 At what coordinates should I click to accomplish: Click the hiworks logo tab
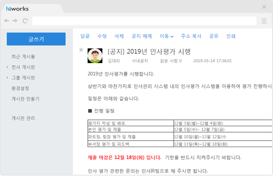coord(18,9)
